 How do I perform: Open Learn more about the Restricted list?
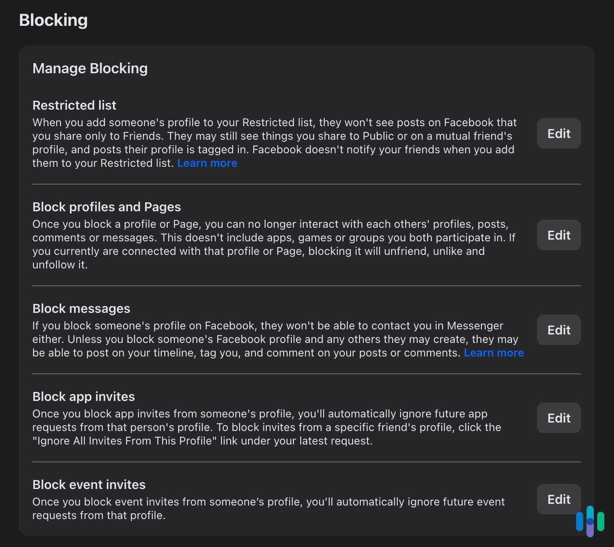(x=207, y=163)
